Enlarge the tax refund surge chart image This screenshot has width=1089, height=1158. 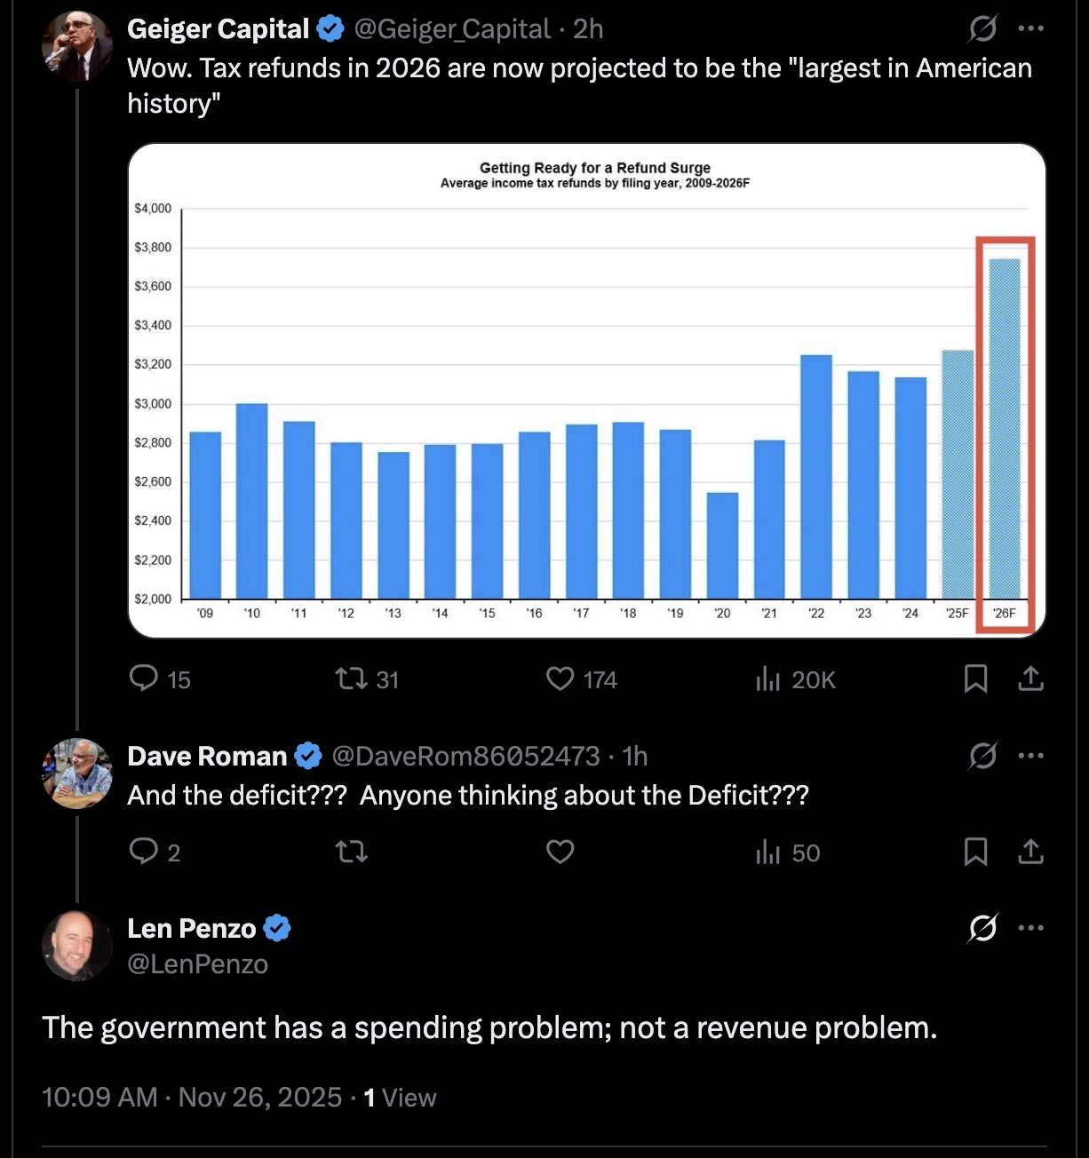tap(587, 391)
